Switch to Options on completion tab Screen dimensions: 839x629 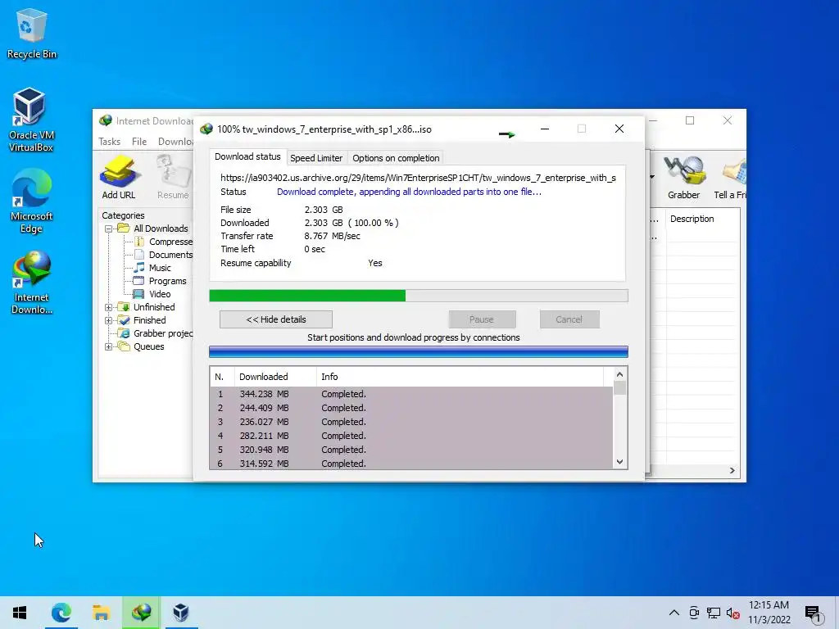[396, 158]
